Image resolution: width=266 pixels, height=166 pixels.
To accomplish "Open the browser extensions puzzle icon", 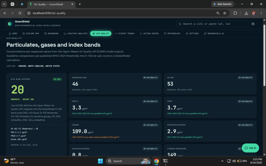I will (x=235, y=13).
